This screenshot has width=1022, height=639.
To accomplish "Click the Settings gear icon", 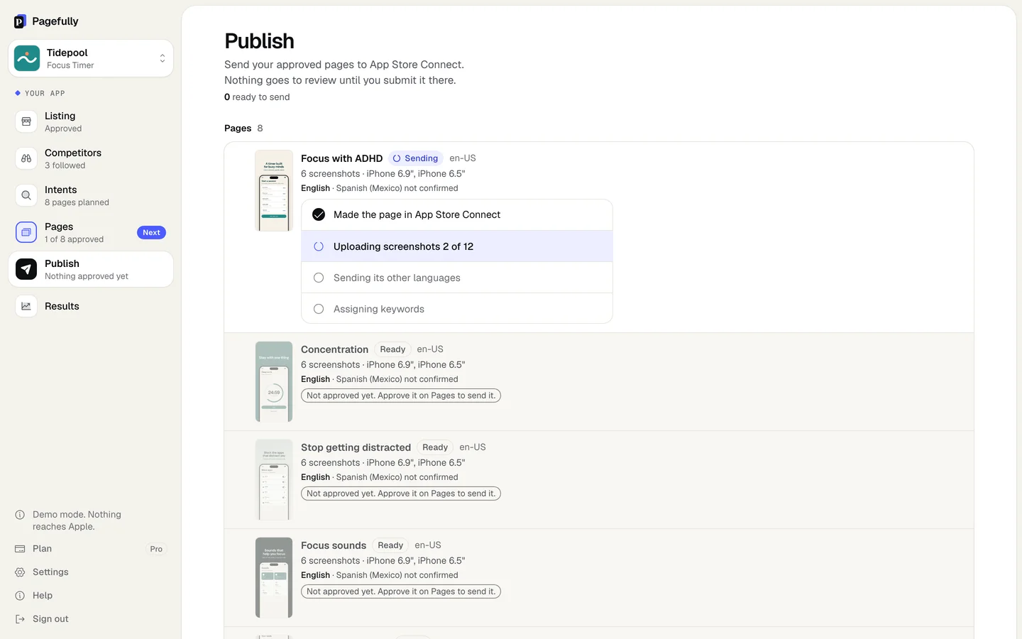I will (x=20, y=572).
